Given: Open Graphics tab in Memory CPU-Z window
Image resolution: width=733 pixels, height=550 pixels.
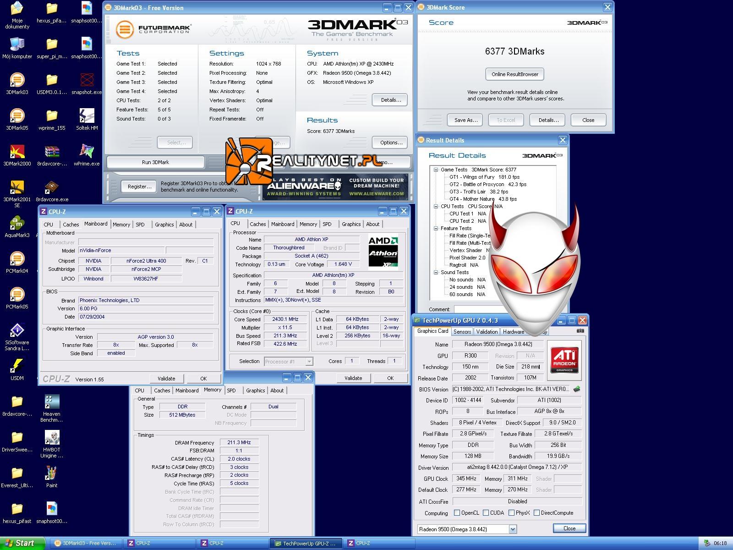Looking at the screenshot, I should point(255,390).
